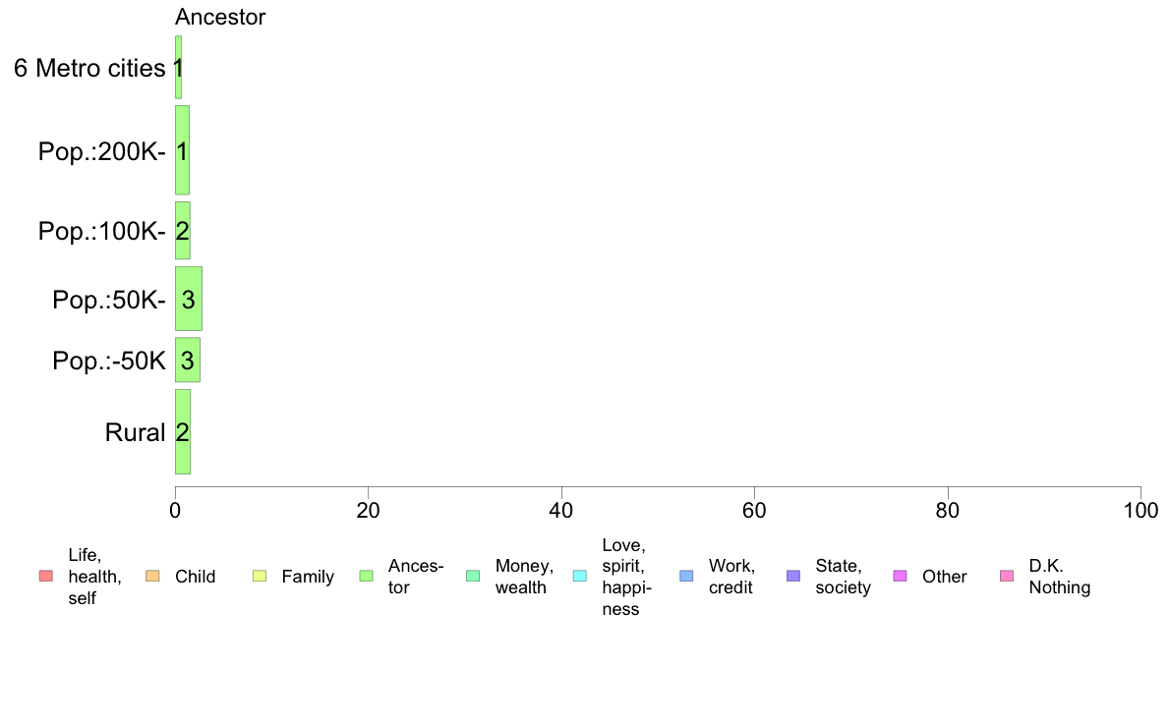
Task: Click the orange Child legend swatch
Action: pos(152,577)
